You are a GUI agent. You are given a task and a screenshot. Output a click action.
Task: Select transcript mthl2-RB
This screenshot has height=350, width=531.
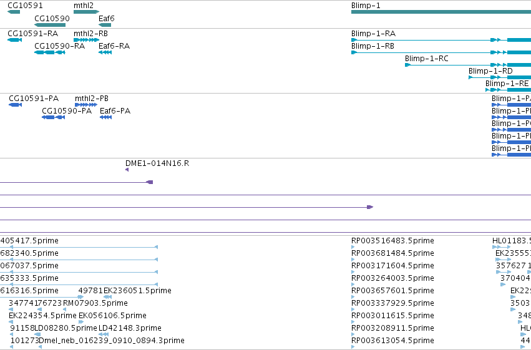[x=86, y=40]
